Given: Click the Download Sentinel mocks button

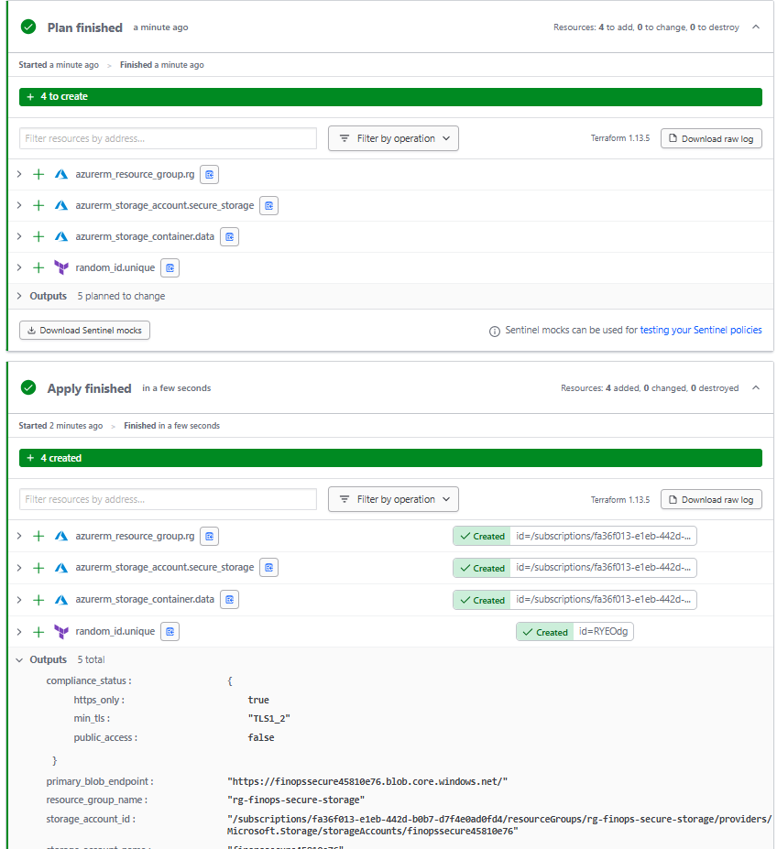Looking at the screenshot, I should [84, 330].
